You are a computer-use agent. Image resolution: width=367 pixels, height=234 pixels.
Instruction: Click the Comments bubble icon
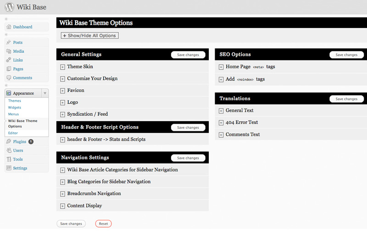coord(9,77)
